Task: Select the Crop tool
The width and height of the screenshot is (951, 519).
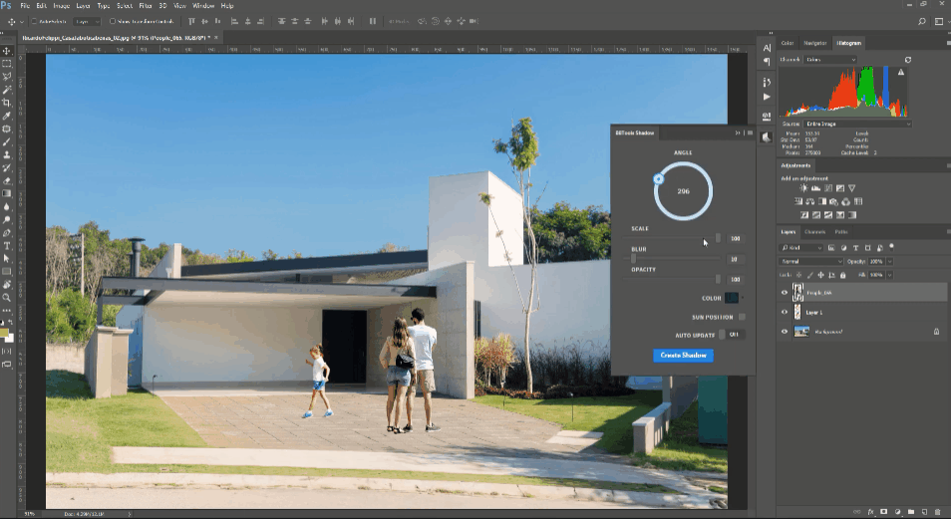Action: pyautogui.click(x=7, y=103)
